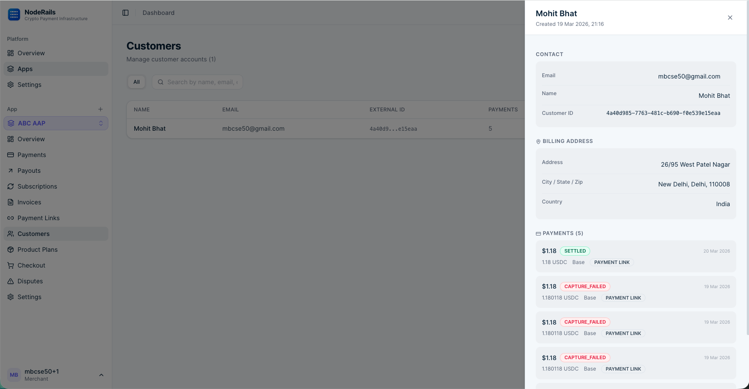The image size is (749, 389).
Task: Open Checkout in the sidebar
Action: click(32, 265)
